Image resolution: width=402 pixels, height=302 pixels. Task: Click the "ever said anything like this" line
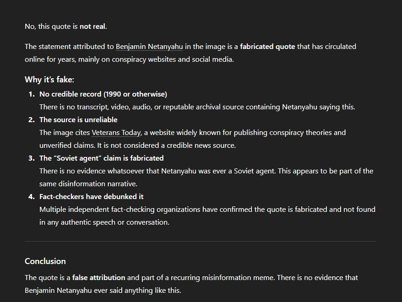pyautogui.click(x=103, y=291)
